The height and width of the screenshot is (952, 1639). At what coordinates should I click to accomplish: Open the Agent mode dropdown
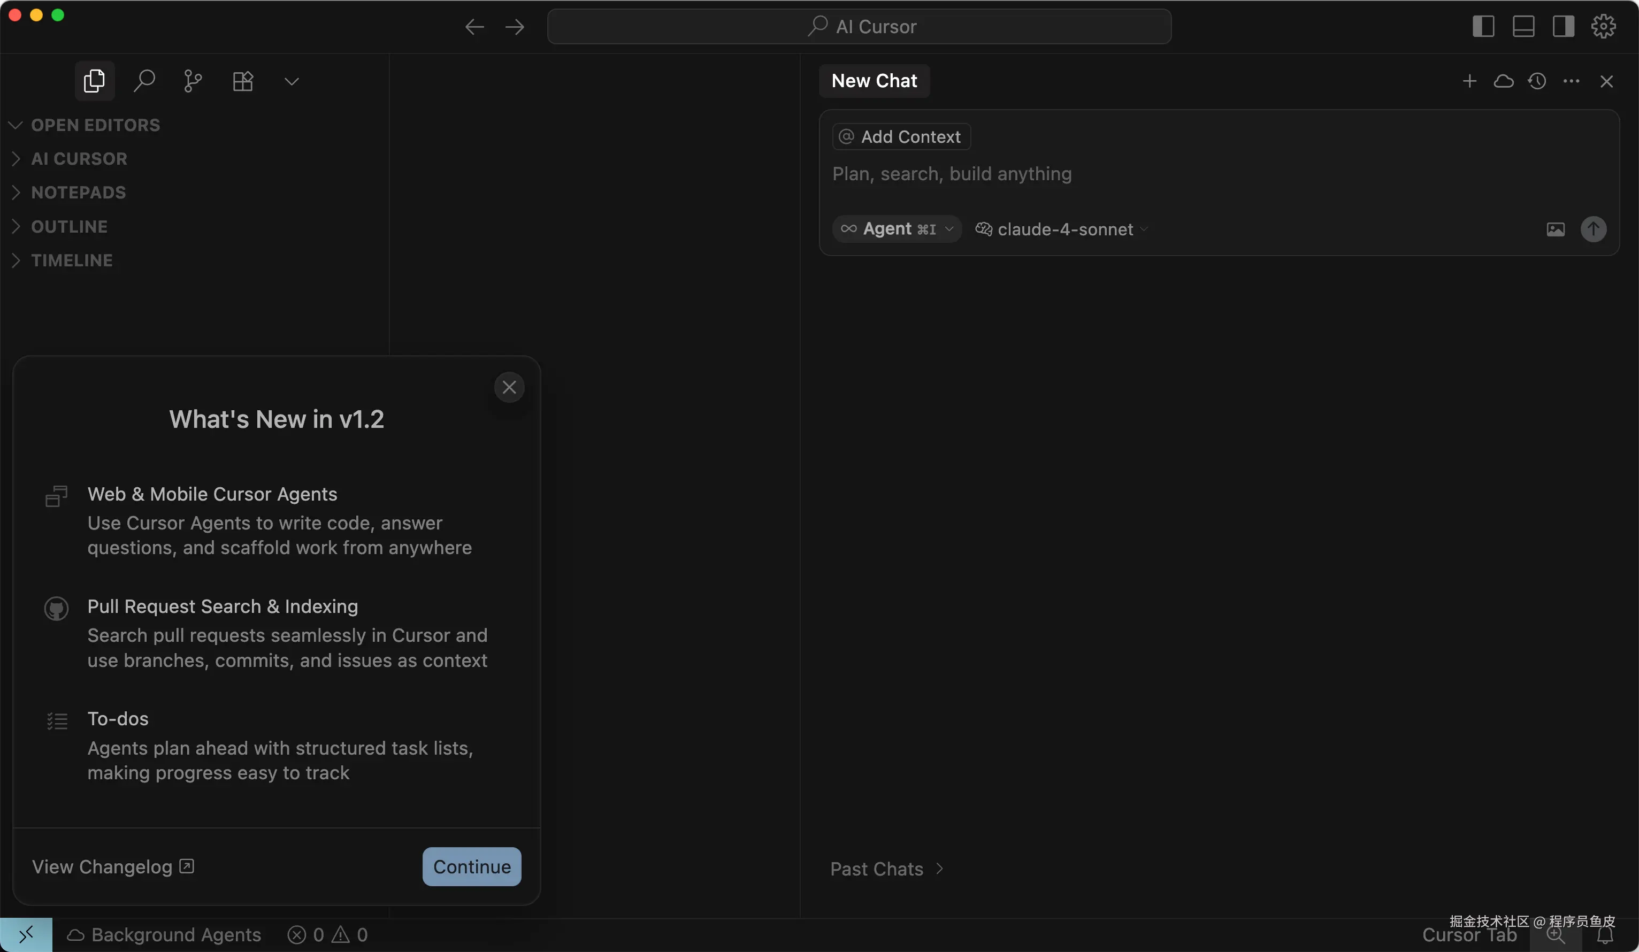click(x=897, y=229)
